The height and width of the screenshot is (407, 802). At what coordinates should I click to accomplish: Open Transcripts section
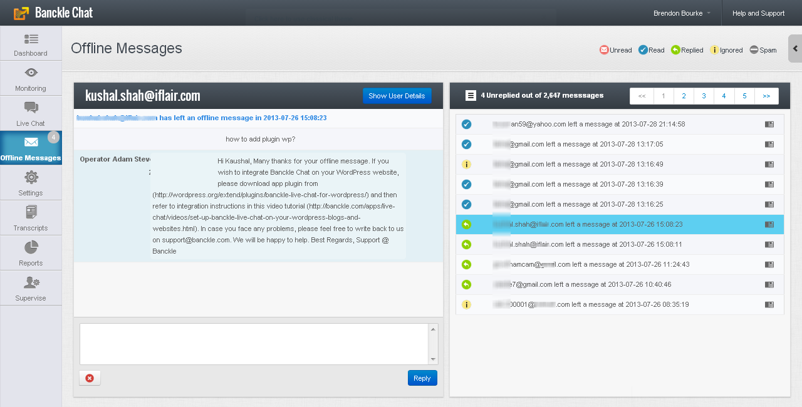click(31, 218)
